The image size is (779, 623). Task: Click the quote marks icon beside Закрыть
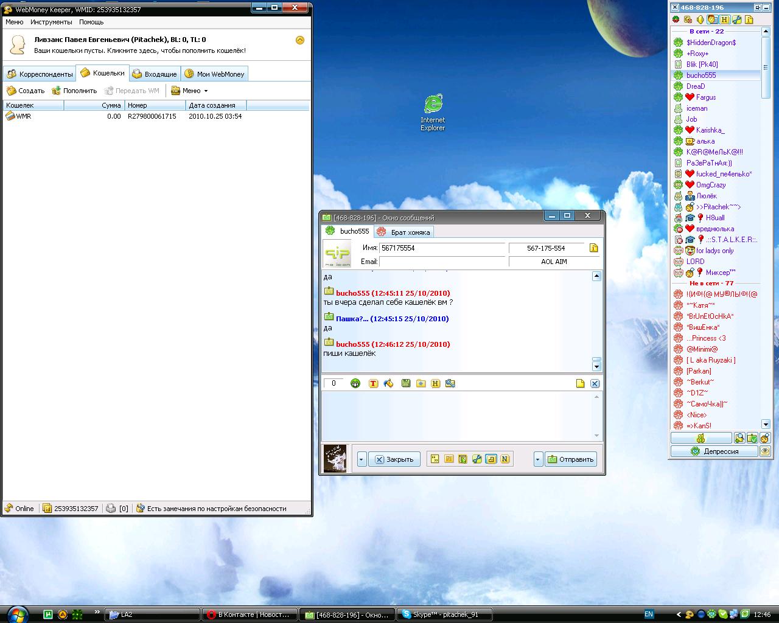tap(435, 459)
